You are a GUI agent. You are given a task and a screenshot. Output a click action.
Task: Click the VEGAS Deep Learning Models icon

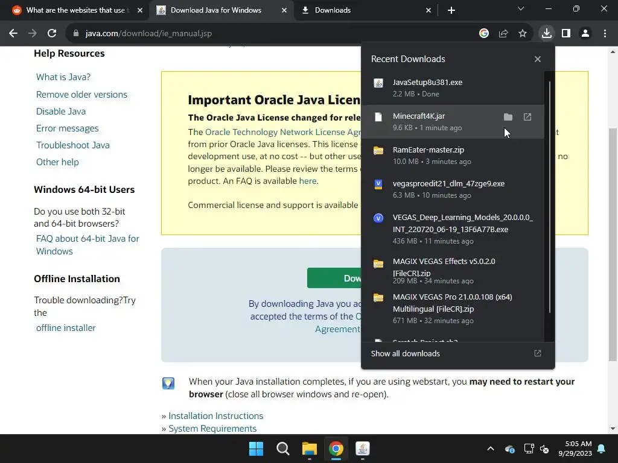click(378, 218)
